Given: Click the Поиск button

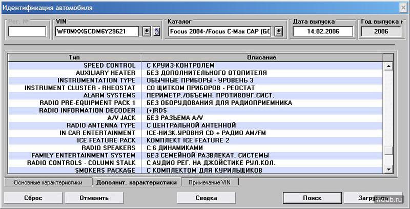Looking at the screenshot, I should coord(312,198).
